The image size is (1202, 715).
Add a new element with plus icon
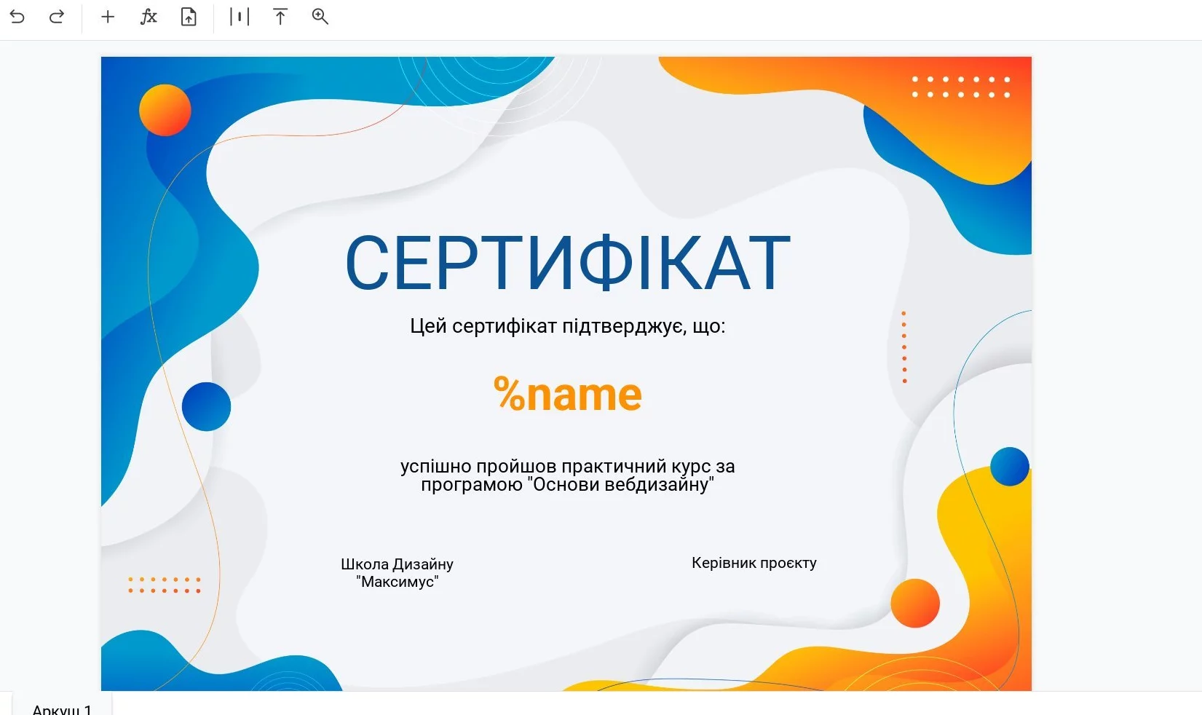tap(108, 17)
